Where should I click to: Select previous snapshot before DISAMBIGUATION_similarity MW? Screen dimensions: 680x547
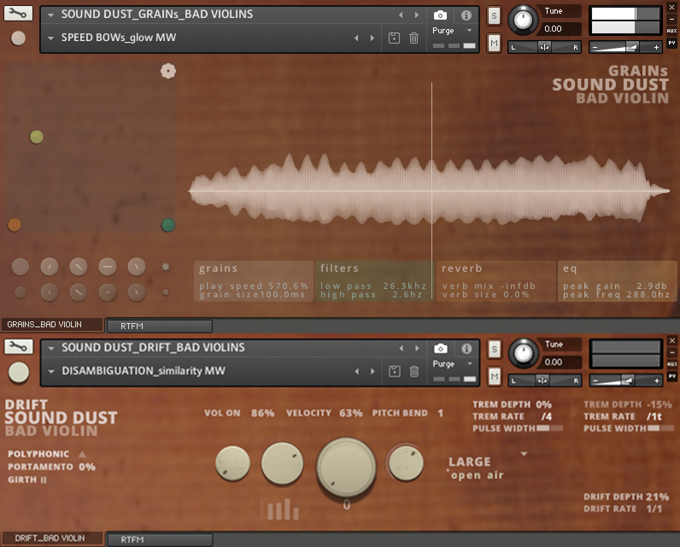coord(357,371)
